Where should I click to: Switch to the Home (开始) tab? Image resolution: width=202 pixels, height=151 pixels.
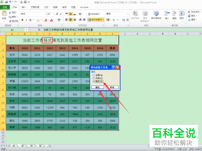(x=15, y=7)
